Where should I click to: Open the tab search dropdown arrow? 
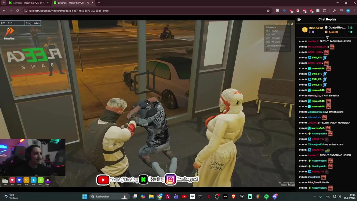pyautogui.click(x=4, y=3)
